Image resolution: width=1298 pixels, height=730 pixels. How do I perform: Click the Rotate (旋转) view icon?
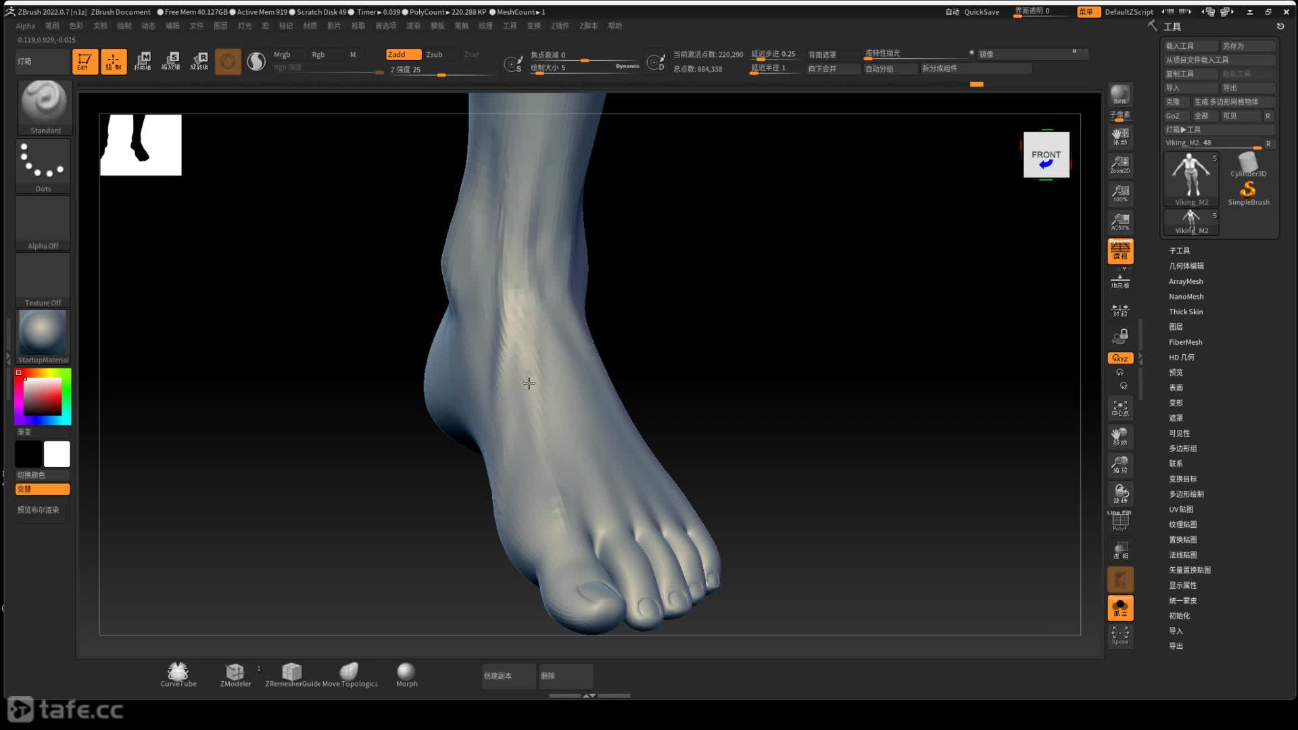coord(1120,493)
